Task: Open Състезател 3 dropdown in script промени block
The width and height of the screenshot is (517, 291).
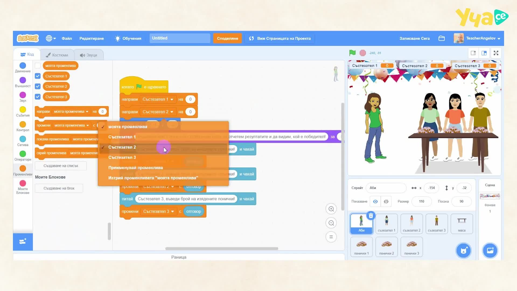Action: pyautogui.click(x=159, y=212)
